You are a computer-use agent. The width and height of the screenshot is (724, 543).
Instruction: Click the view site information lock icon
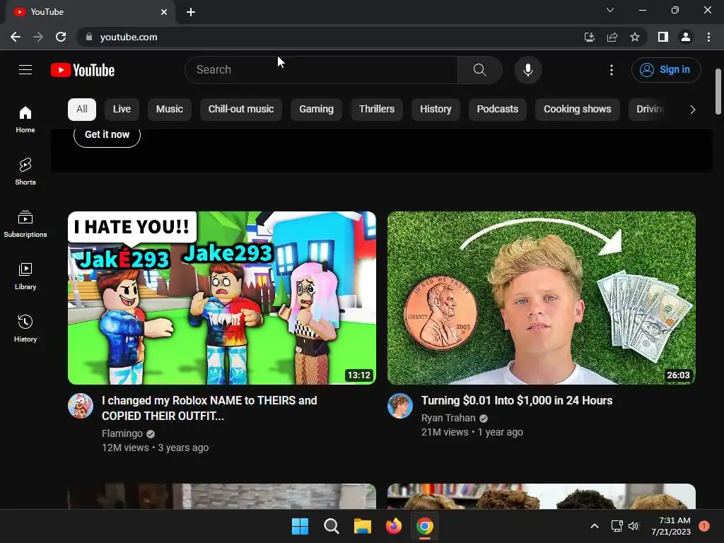[89, 37]
